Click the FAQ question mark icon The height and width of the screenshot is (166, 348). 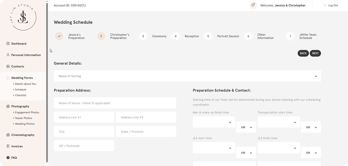pyautogui.click(x=8, y=157)
